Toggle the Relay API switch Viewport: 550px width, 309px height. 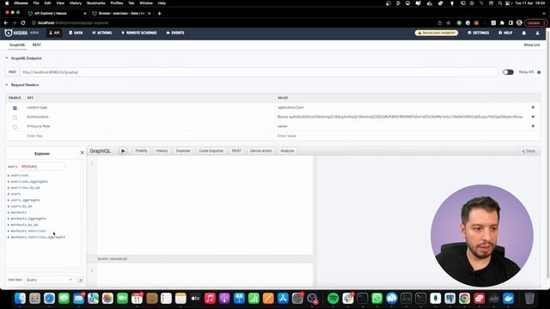pos(508,72)
